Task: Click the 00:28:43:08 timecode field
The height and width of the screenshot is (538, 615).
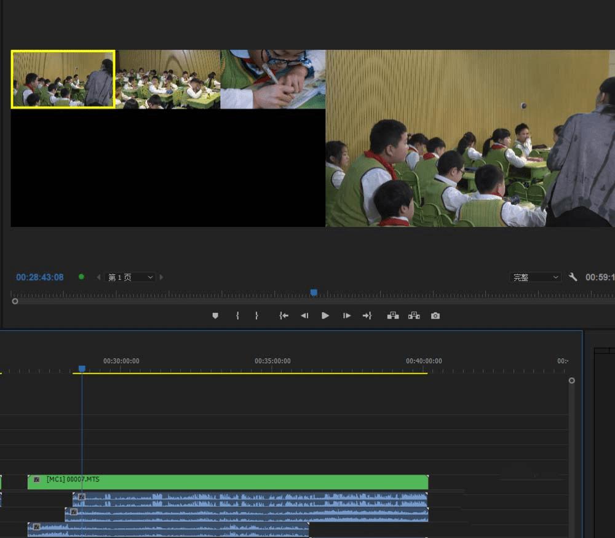Action: click(40, 277)
